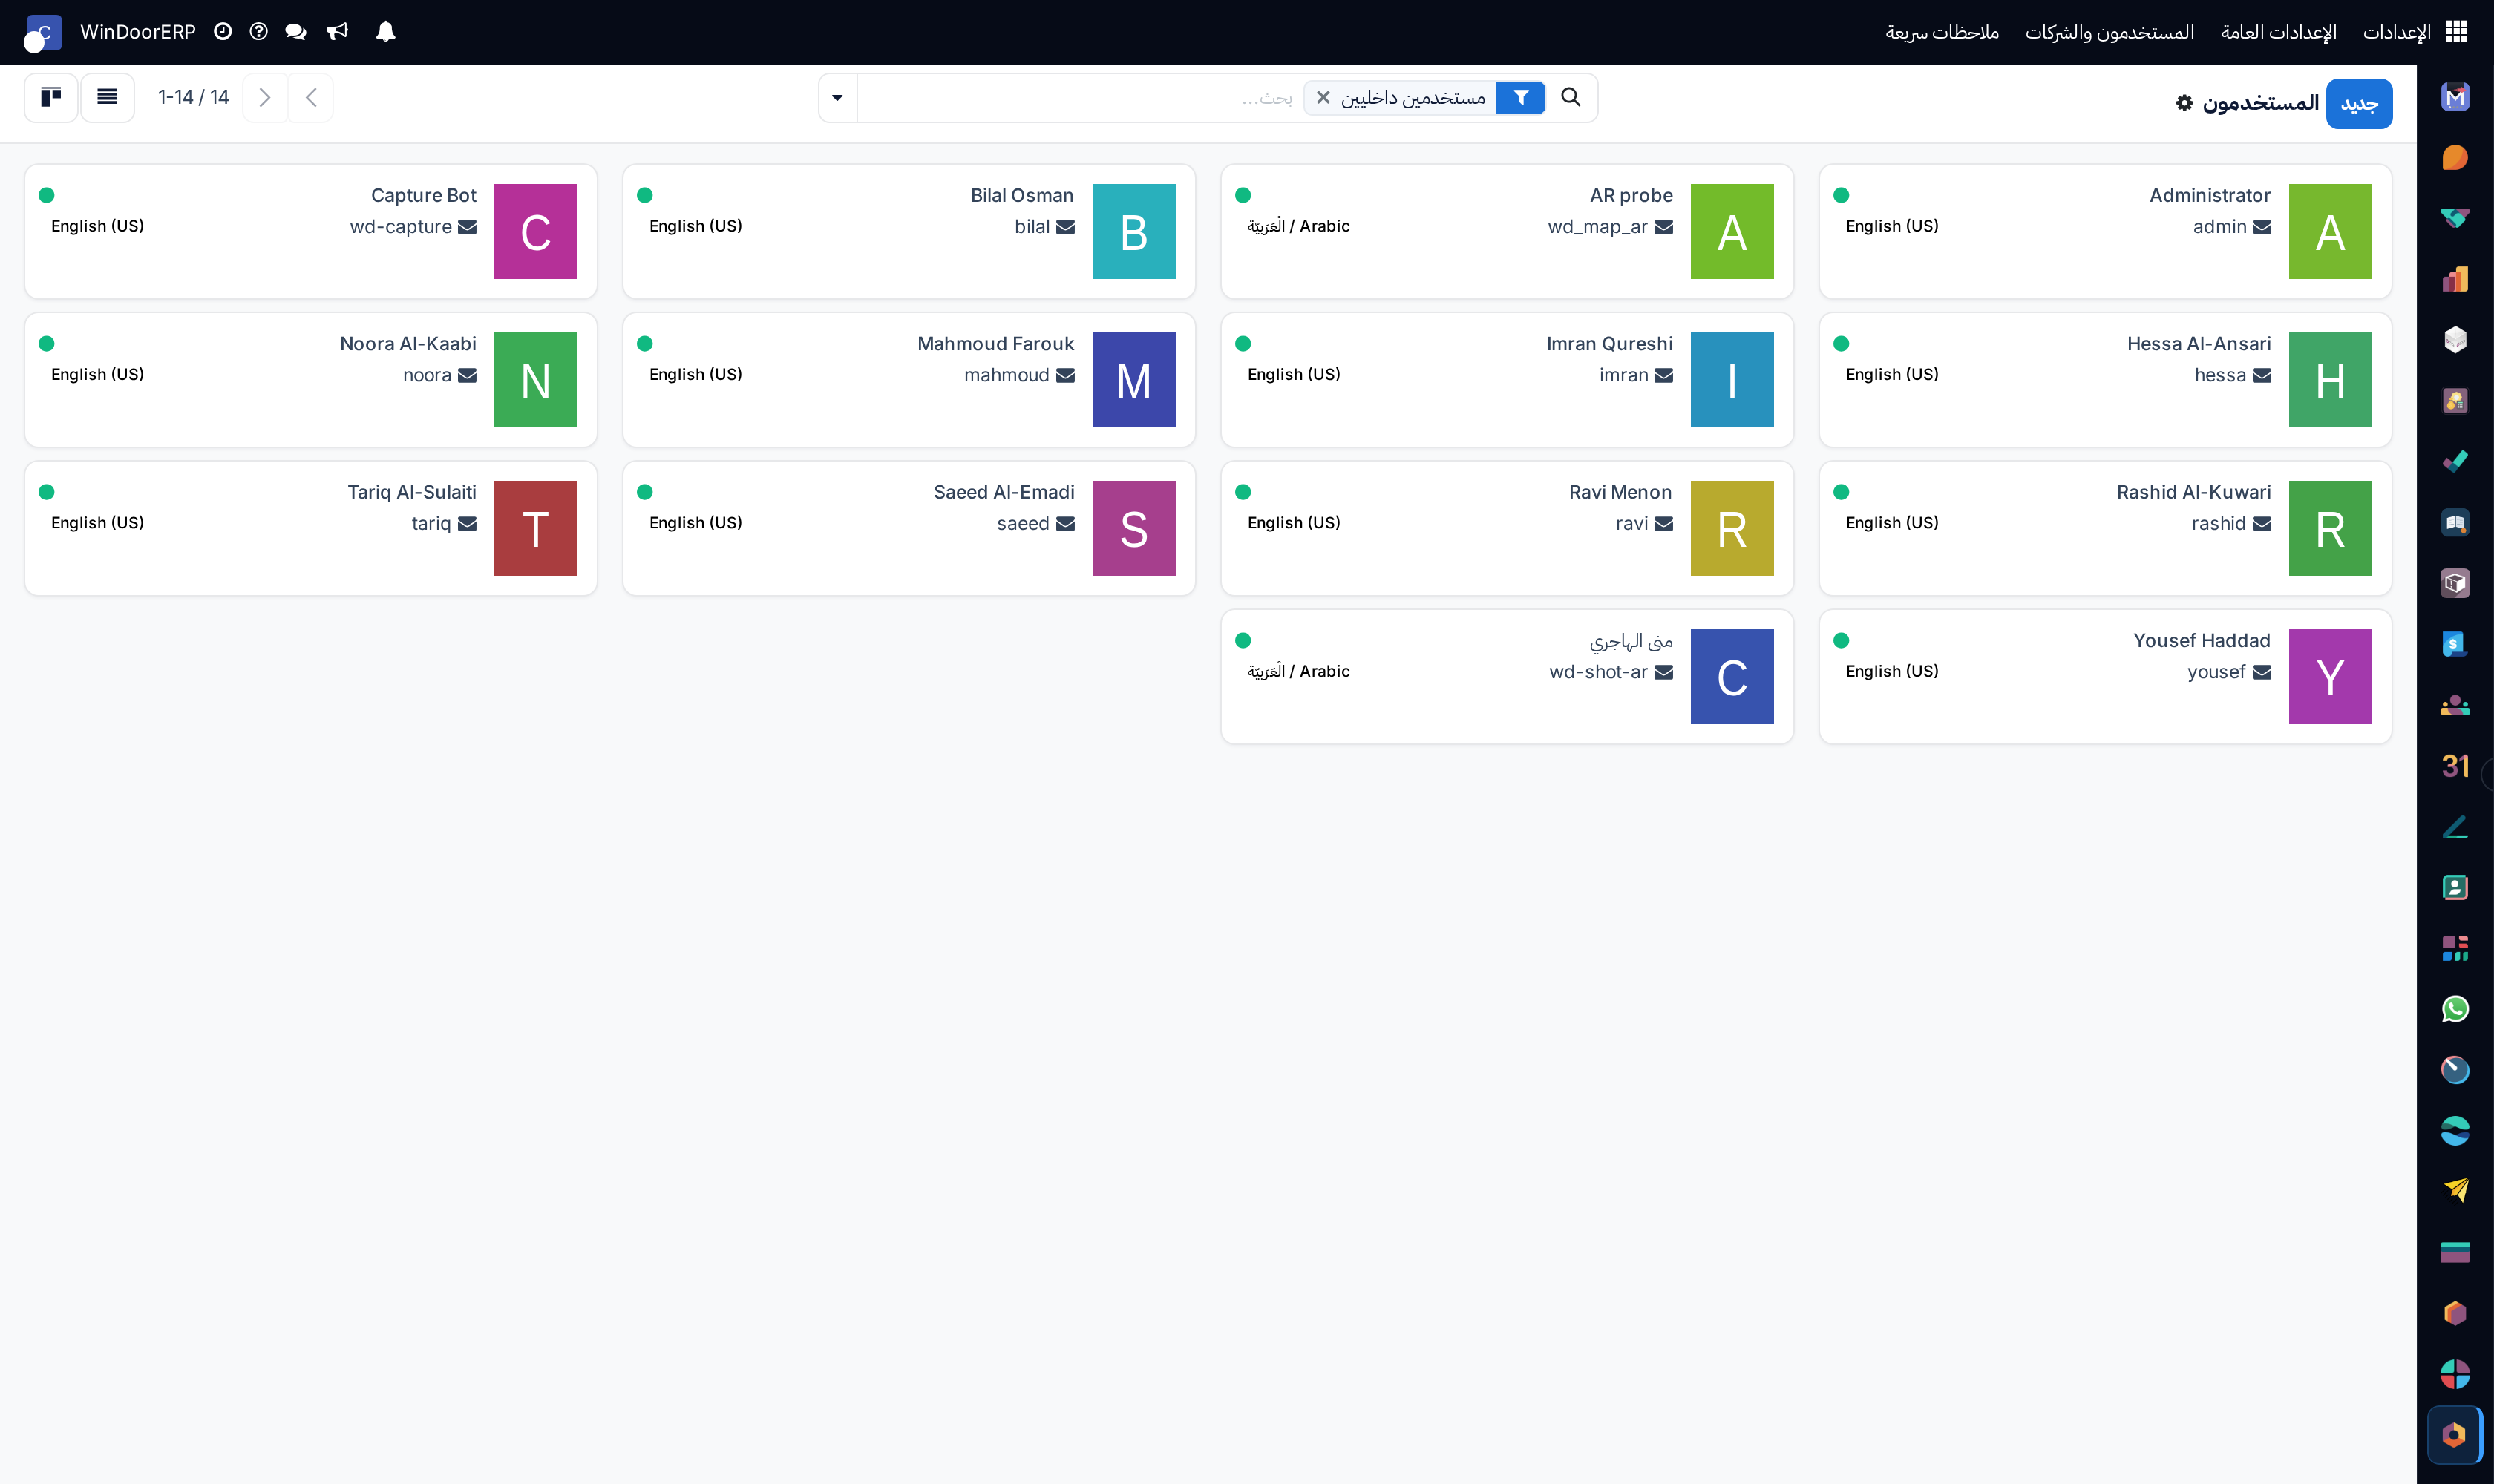Click the search magnifier icon
The width and height of the screenshot is (2494, 1484).
(1571, 97)
